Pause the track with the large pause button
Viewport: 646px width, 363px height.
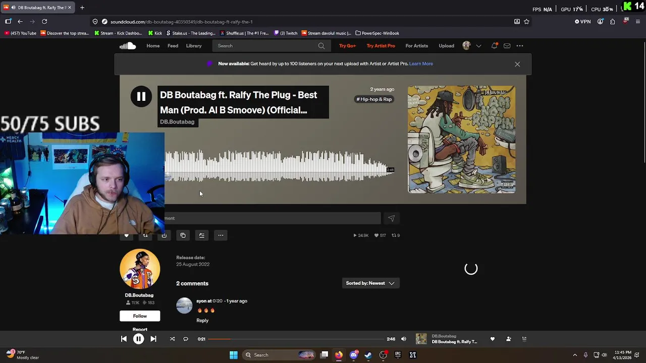point(141,96)
